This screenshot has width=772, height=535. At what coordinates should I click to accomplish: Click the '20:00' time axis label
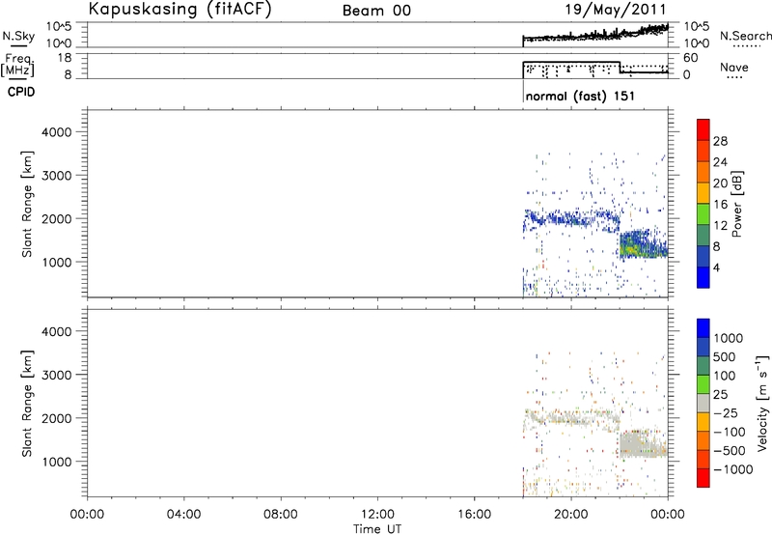point(571,515)
